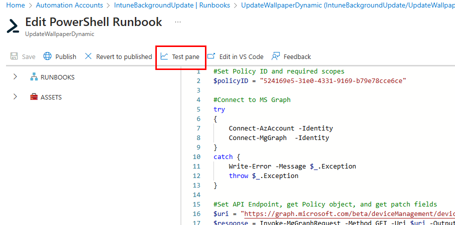Image resolution: width=455 pixels, height=225 pixels.
Task: Click the Runbooks hierarchy icon
Action: point(34,77)
